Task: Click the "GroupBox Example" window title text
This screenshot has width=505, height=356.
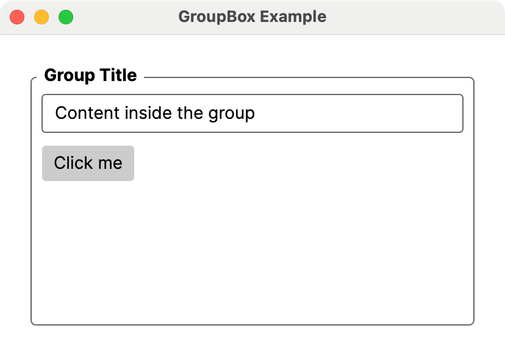Action: point(252,17)
